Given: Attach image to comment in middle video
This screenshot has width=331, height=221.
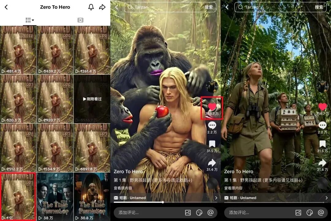Looking at the screenshot, I should (188, 212).
